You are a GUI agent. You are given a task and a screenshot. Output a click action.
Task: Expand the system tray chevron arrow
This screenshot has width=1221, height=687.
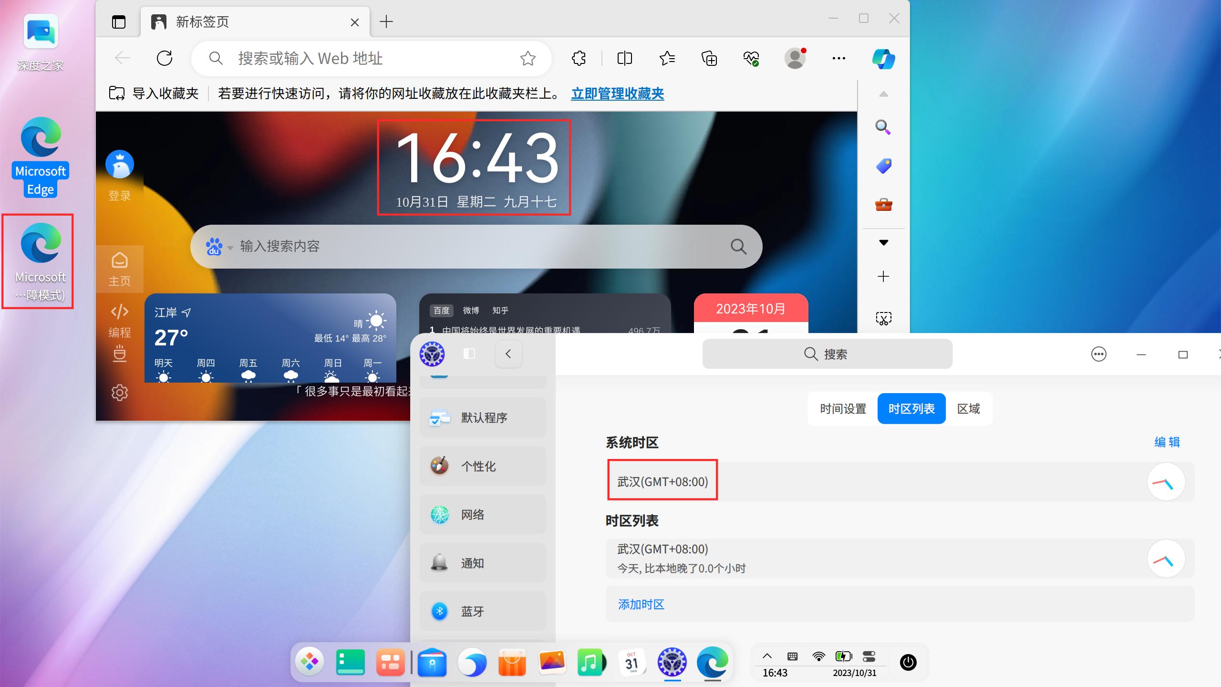point(767,656)
